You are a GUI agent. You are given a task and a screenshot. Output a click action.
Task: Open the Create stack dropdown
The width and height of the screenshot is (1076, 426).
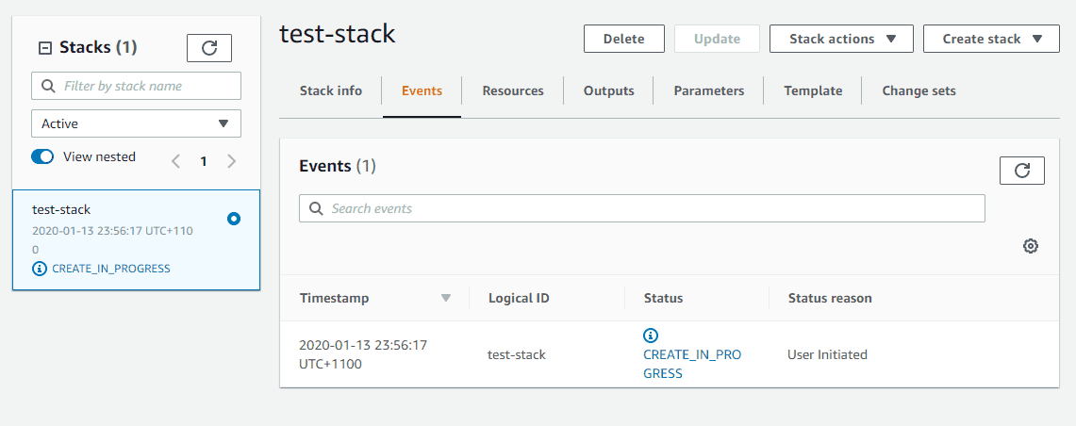coord(991,39)
